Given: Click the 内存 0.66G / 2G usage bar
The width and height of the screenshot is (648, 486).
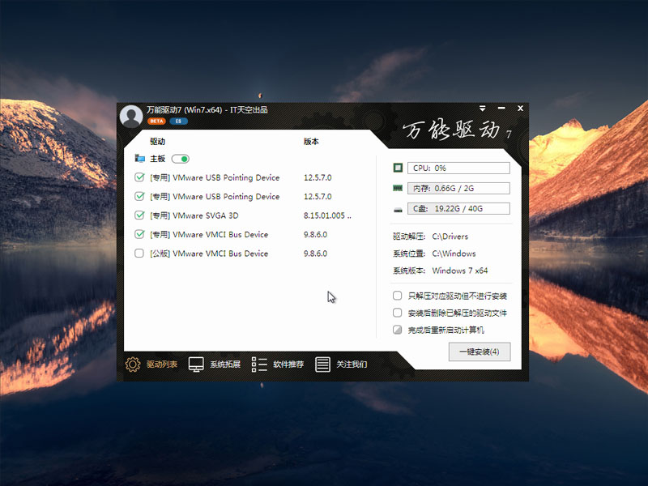Looking at the screenshot, I should point(458,188).
